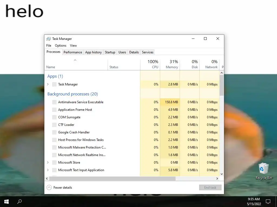The image size is (277, 207).
Task: Click the horizontal scrollbar right arrow
Action: point(217,178)
